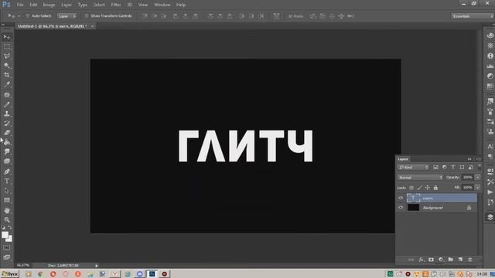Create a new layer group
The image size is (495, 278).
click(x=451, y=259)
